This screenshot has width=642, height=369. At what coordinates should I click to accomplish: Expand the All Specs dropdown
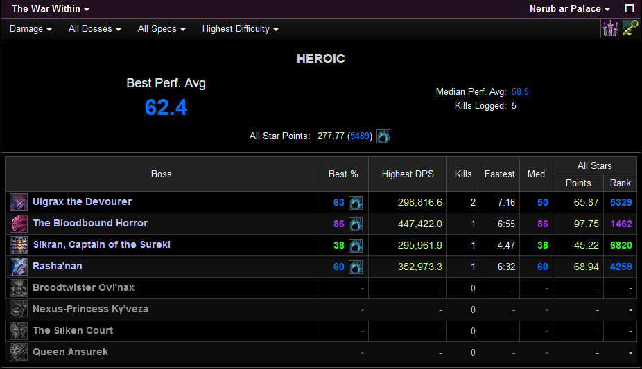(x=162, y=29)
